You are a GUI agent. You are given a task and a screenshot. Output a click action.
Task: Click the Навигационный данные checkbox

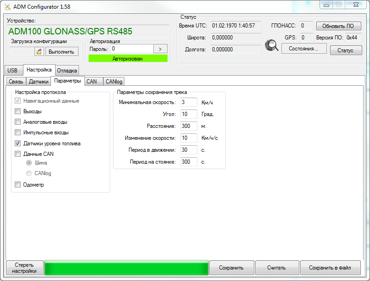pyautogui.click(x=18, y=101)
